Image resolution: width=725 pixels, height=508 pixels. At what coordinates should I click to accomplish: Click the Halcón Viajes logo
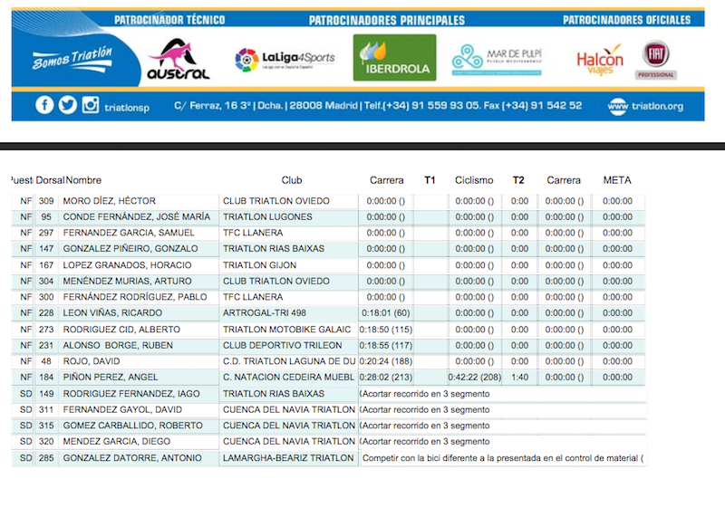pos(600,60)
